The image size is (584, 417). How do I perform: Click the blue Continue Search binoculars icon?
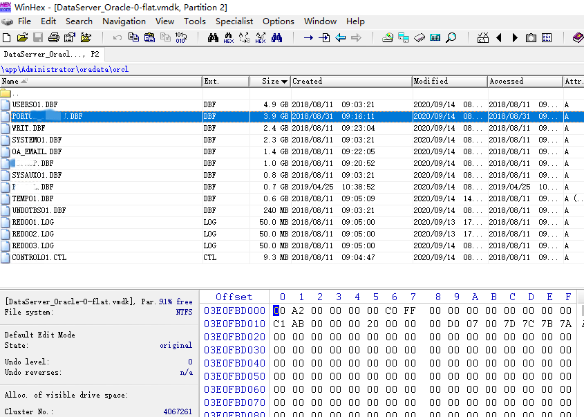point(276,37)
